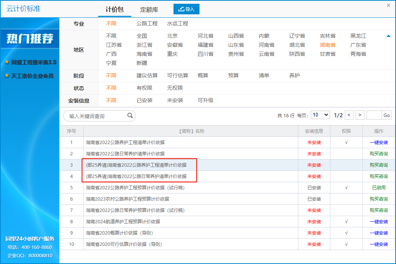
Task: Click 购买咨询 for 湖南2023农村公路养护工程预算
Action: [x=379, y=199]
